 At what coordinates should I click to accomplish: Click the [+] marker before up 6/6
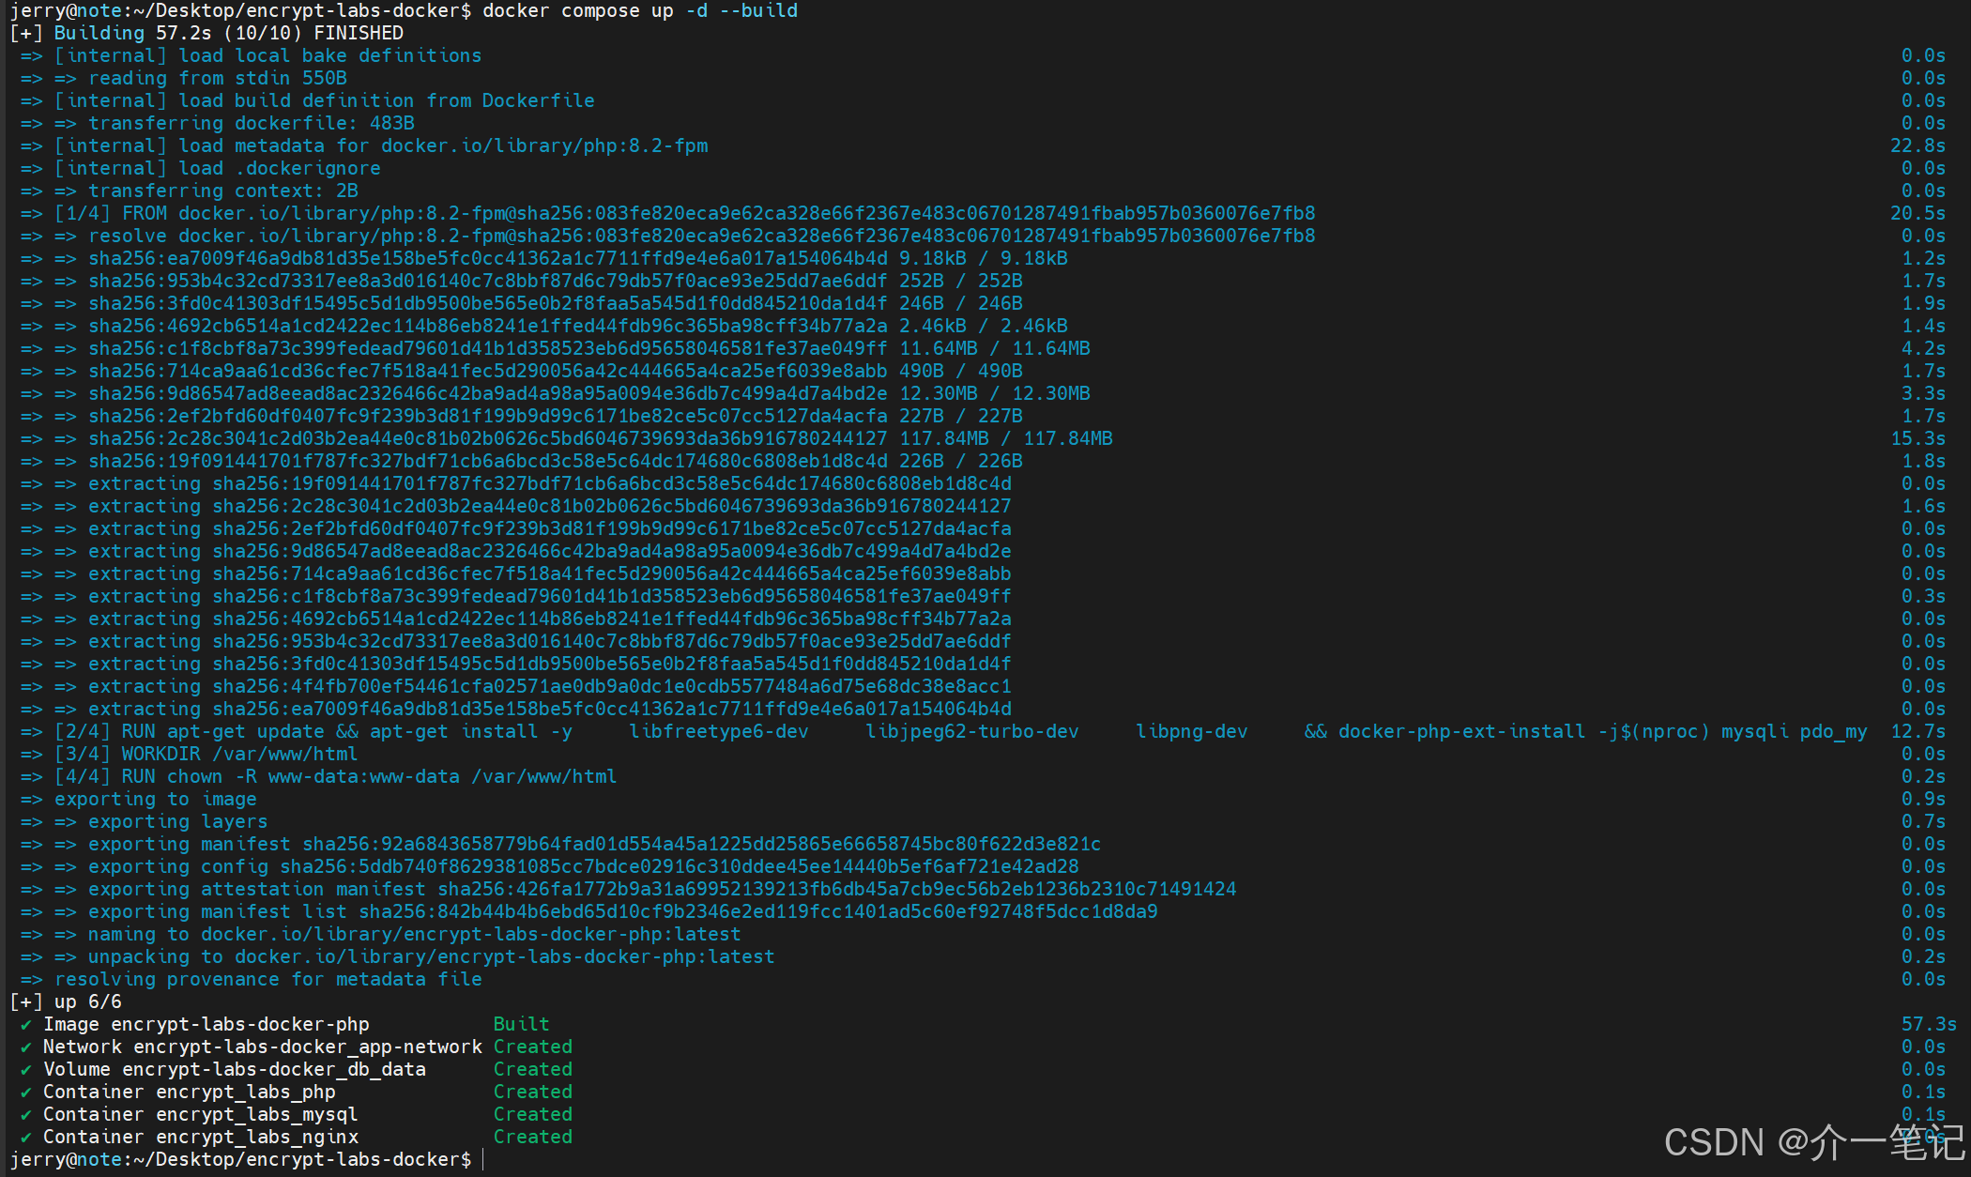point(25,1001)
